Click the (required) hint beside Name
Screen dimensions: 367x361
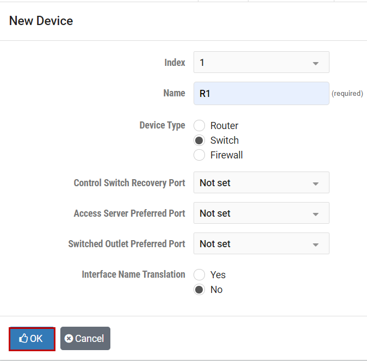(347, 94)
